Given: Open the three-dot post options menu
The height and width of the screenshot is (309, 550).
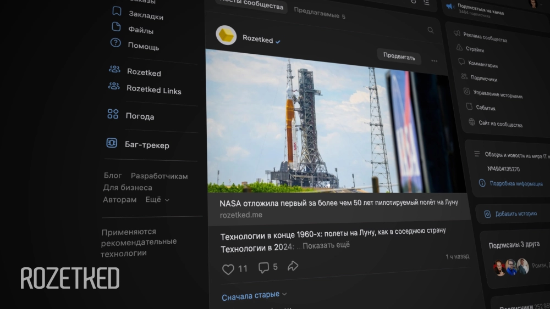Looking at the screenshot, I should tap(435, 61).
